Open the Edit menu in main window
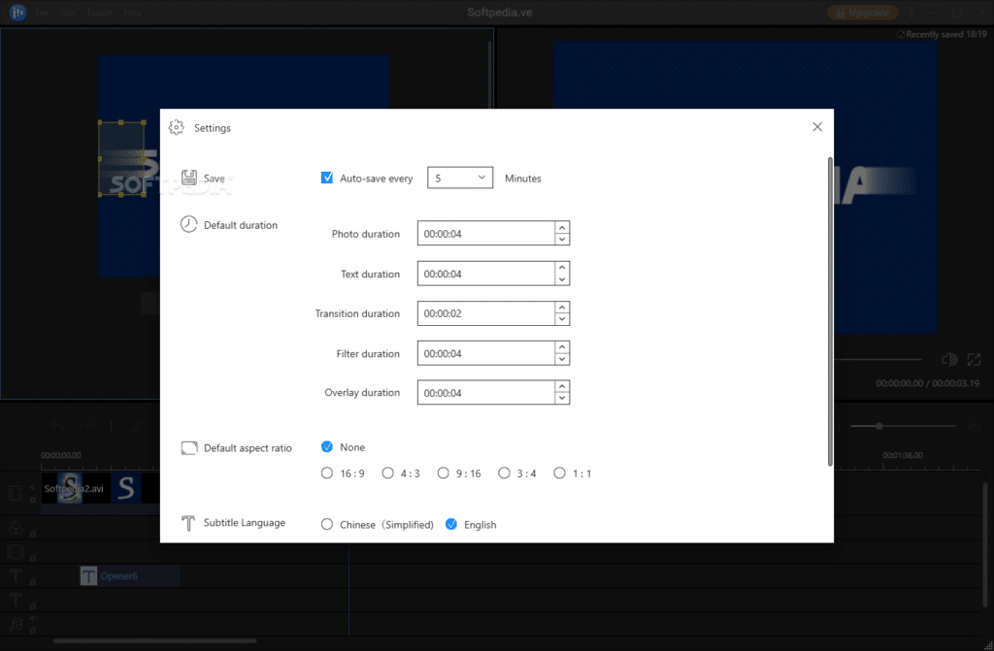Screen dimensions: 994x651 tap(68, 13)
